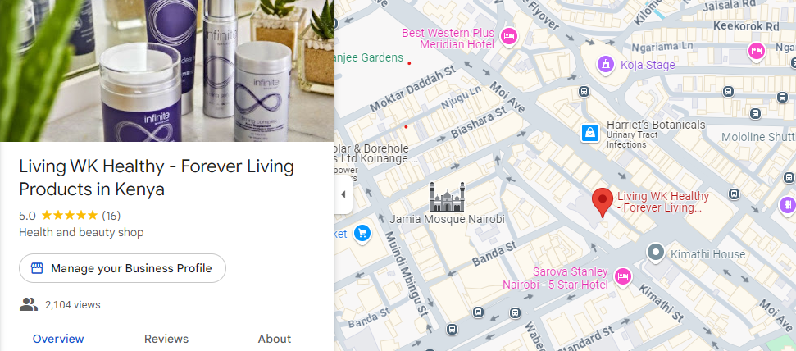The width and height of the screenshot is (796, 351).
Task: Click the Health and beauty shop category
Action: tap(81, 233)
